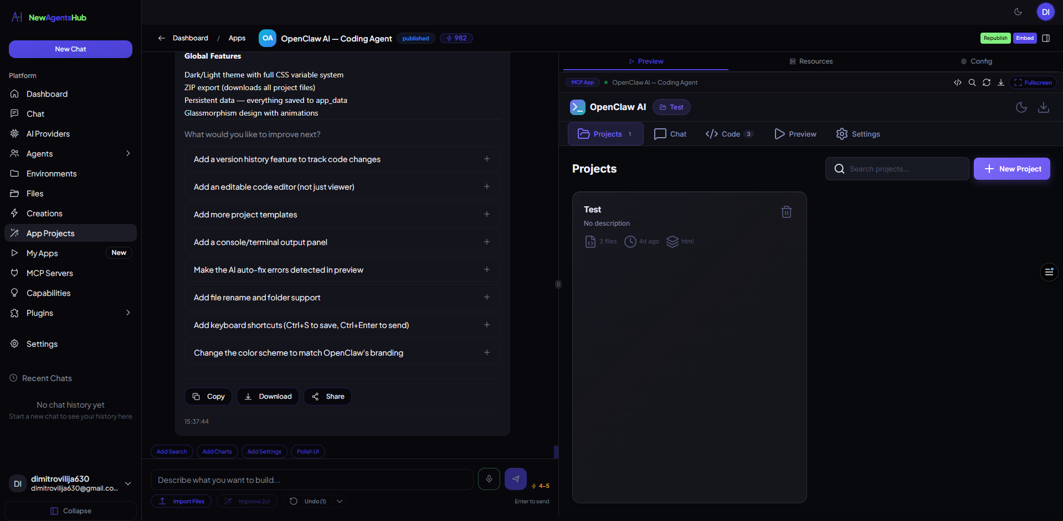Focus the Search projects input field

897,169
